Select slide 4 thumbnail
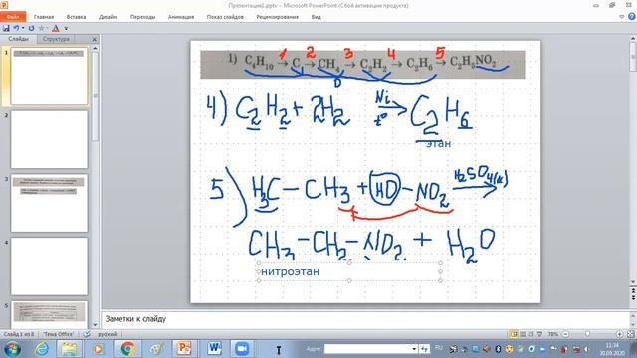The height and width of the screenshot is (358, 637). tap(49, 267)
